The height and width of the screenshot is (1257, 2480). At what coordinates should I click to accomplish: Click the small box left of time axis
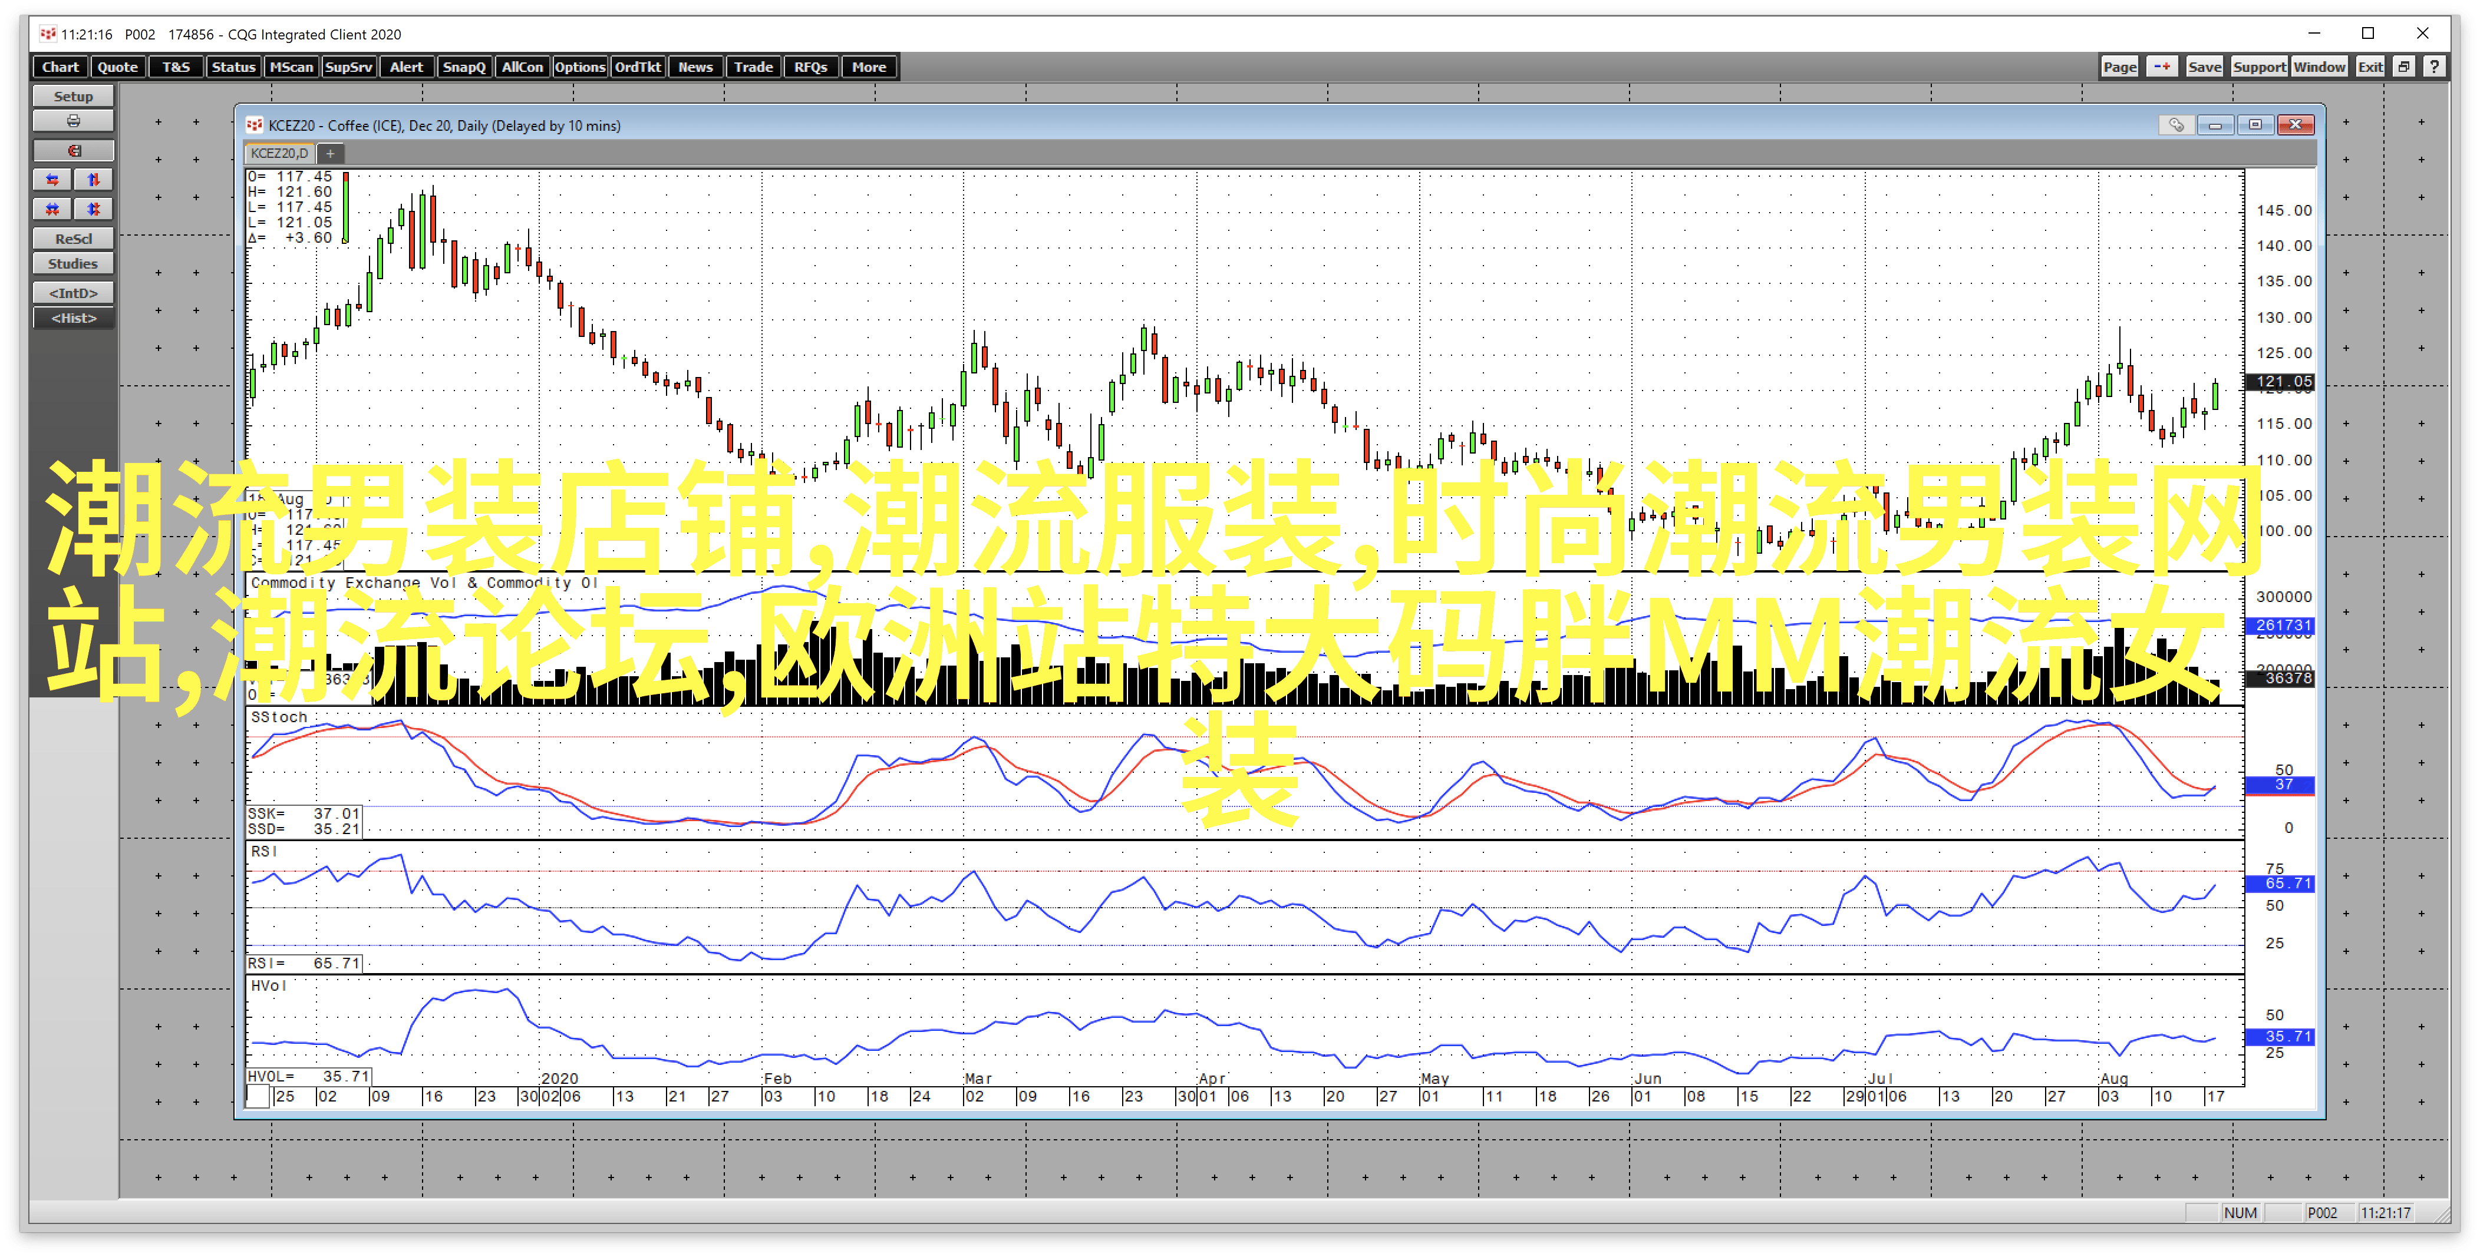(x=258, y=1096)
